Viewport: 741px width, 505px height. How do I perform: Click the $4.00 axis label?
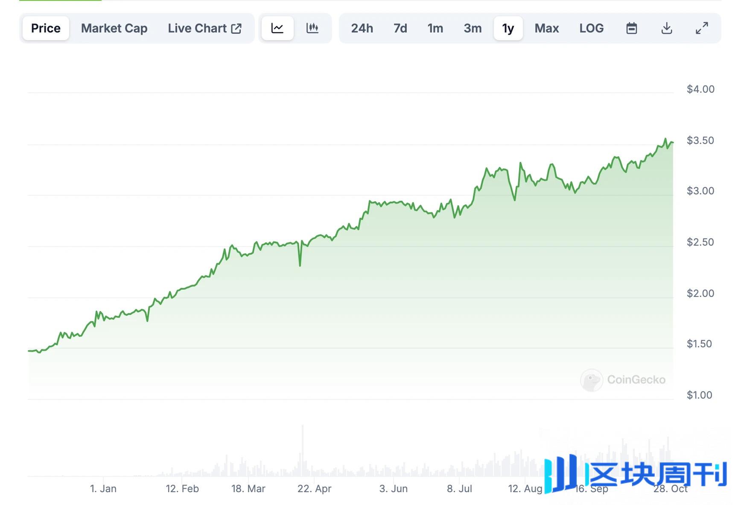coord(700,89)
